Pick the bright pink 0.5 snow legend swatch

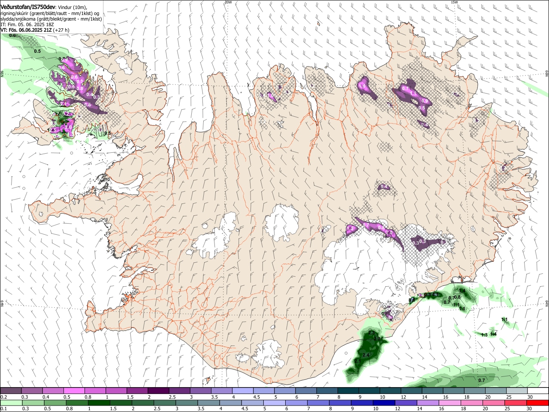coord(74,391)
